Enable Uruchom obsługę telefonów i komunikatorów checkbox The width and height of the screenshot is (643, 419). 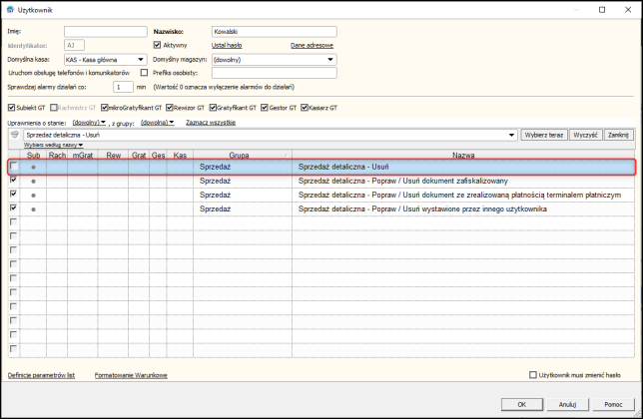[x=144, y=73]
